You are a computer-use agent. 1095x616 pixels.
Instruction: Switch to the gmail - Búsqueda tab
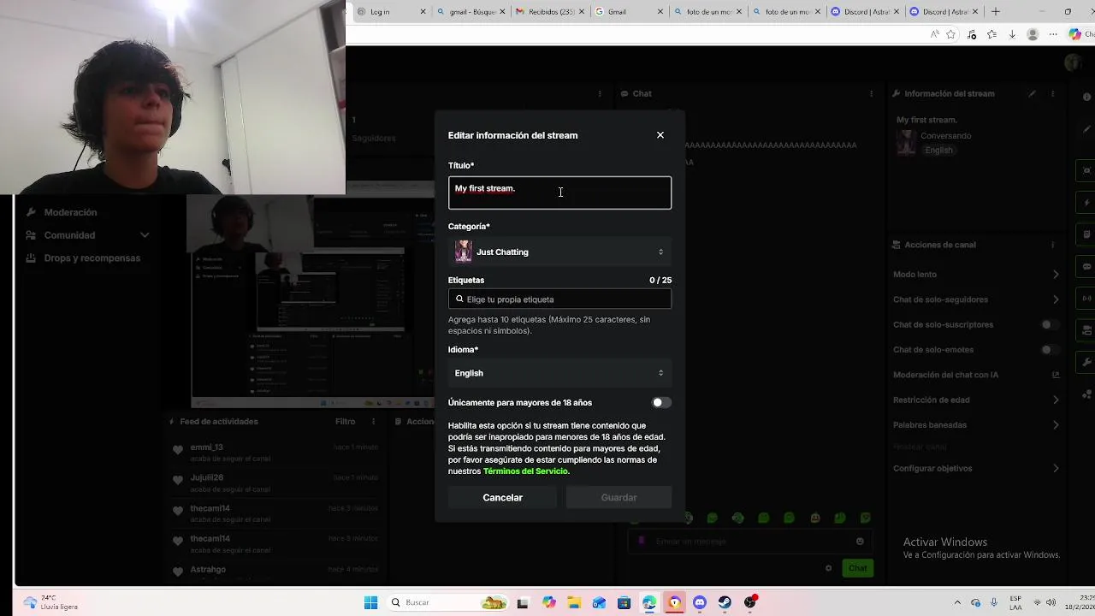pyautogui.click(x=469, y=12)
